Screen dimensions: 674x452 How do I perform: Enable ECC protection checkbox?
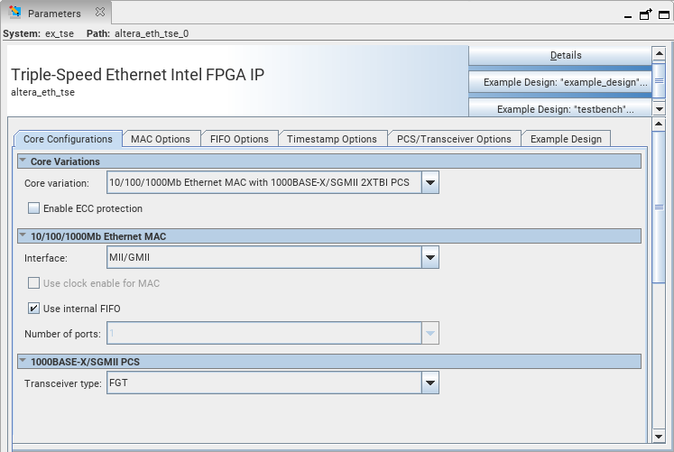(x=34, y=208)
